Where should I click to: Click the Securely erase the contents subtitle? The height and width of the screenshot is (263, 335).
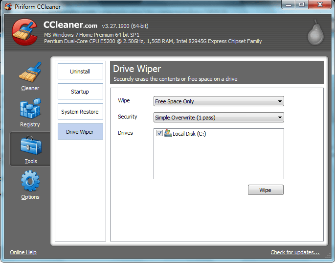pos(176,79)
